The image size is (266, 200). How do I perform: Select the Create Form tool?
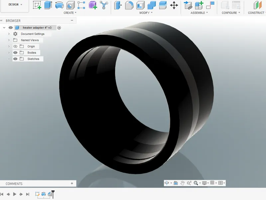coord(93,5)
